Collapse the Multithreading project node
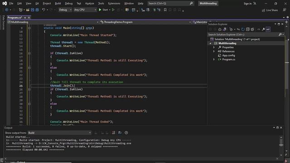This screenshot has height=163, width=290. point(210,43)
